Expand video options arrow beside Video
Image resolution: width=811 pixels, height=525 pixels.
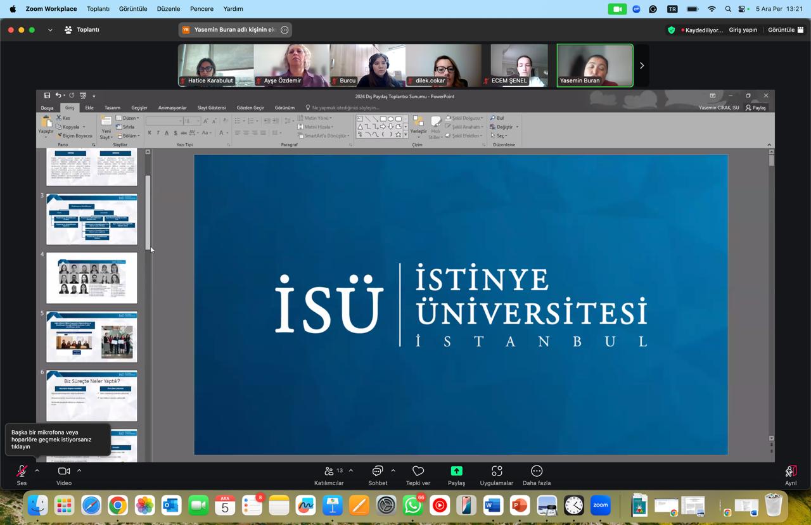(79, 471)
